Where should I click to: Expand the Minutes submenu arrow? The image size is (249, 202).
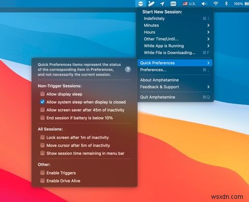[209, 25]
